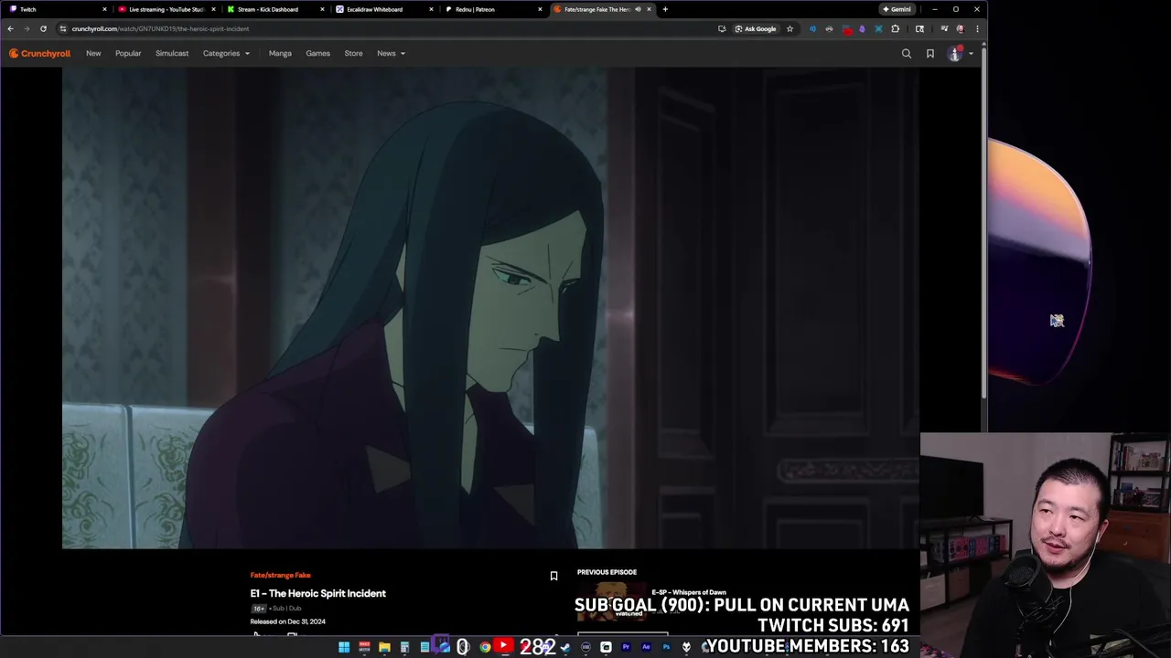The height and width of the screenshot is (658, 1171).
Task: Open Steam from the taskbar
Action: point(565,647)
